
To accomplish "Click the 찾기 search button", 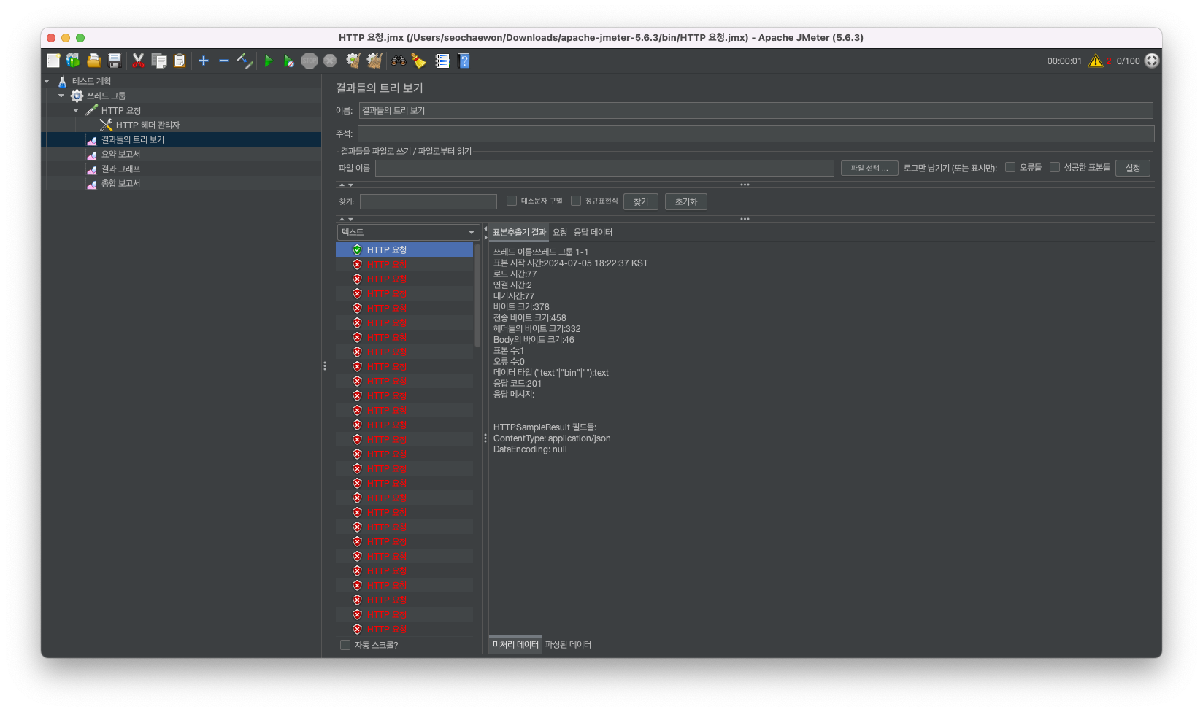I will tap(641, 201).
